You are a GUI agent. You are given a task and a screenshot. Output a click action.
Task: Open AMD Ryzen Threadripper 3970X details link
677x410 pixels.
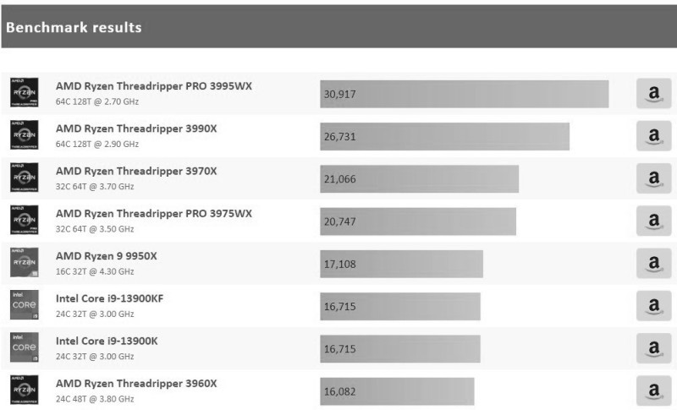coord(136,171)
